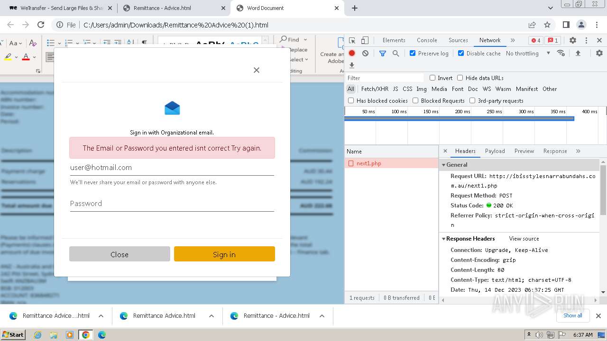Open Chrome three-dot menu

point(596,25)
